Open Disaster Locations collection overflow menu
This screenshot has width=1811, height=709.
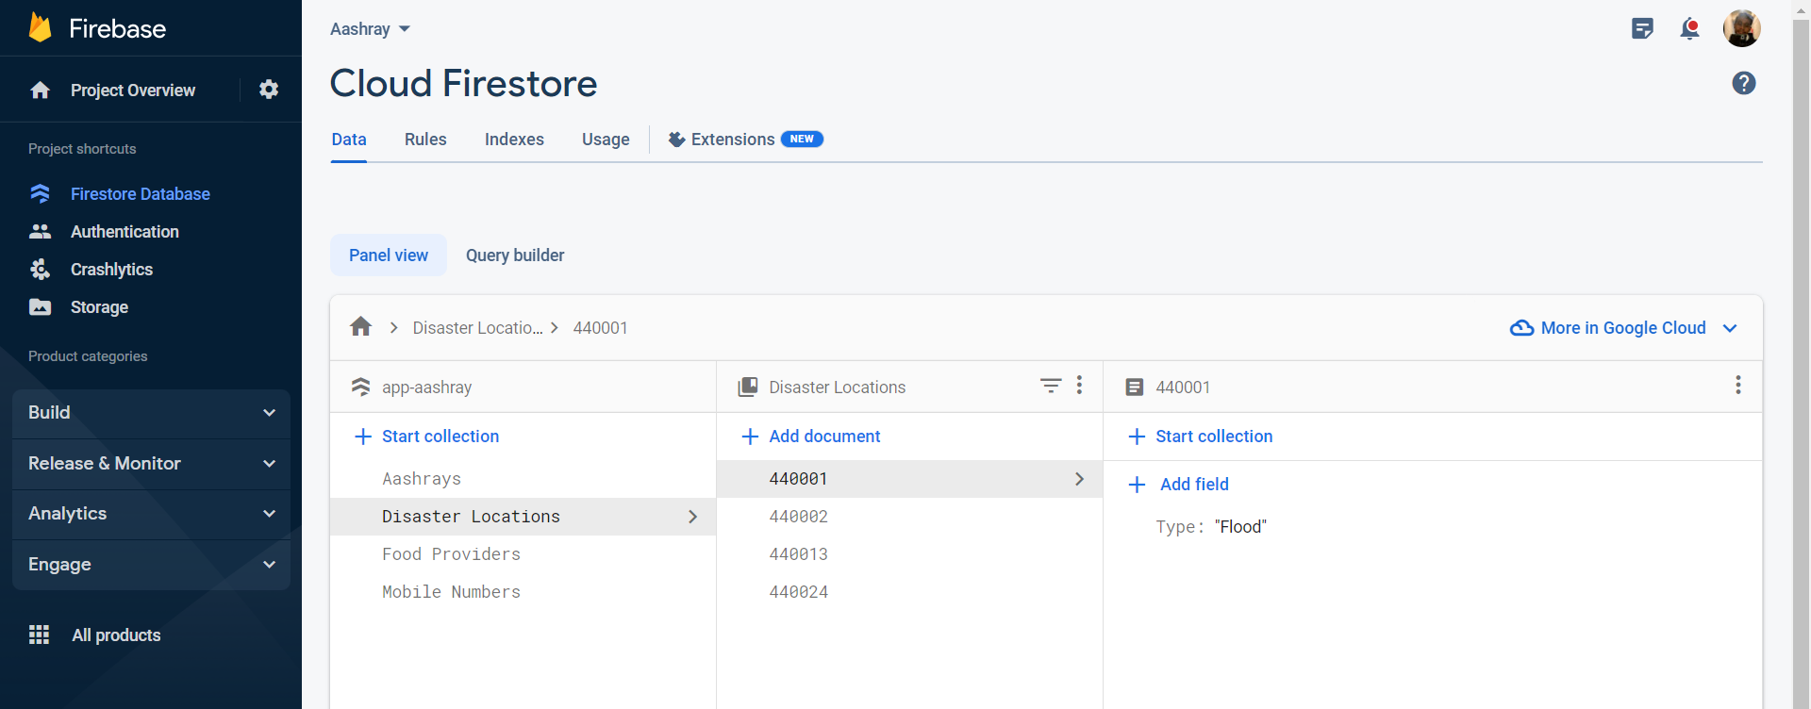pos(1079,386)
